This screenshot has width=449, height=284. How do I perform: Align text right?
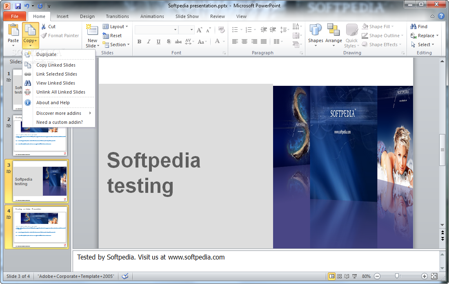tap(254, 42)
